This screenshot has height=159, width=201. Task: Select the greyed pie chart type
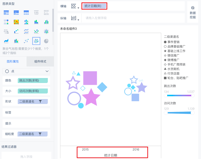[x=46, y=41]
